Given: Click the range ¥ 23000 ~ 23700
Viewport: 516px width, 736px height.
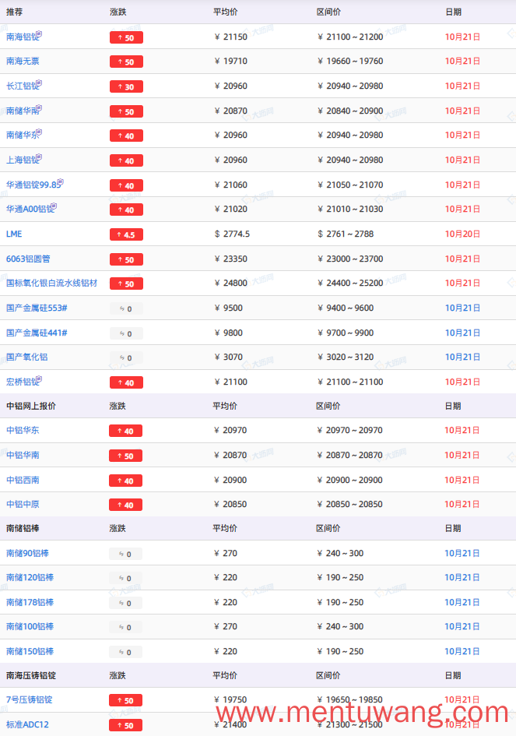Looking at the screenshot, I should (x=350, y=259).
